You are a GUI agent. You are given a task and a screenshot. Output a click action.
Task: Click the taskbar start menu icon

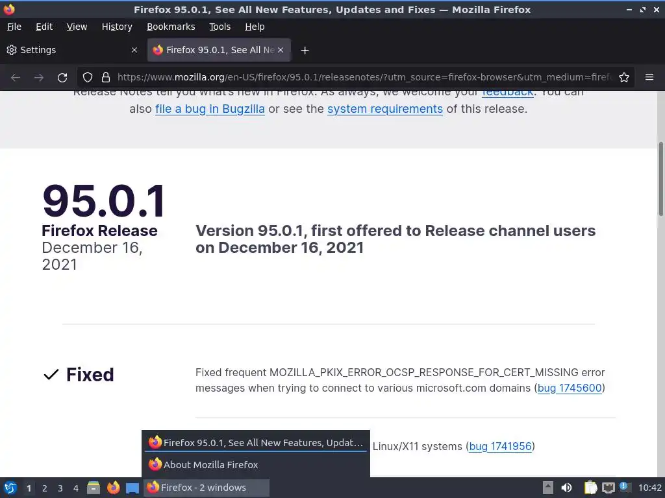[x=10, y=488]
